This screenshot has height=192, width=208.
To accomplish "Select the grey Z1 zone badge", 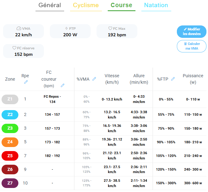I will [10, 99].
